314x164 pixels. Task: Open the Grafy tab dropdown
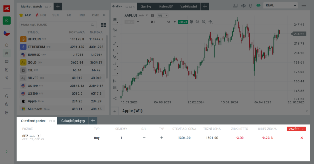pyautogui.click(x=117, y=6)
